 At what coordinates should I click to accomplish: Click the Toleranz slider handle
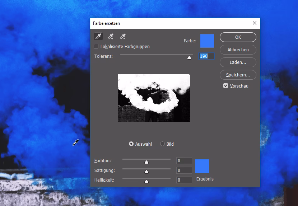click(x=189, y=57)
